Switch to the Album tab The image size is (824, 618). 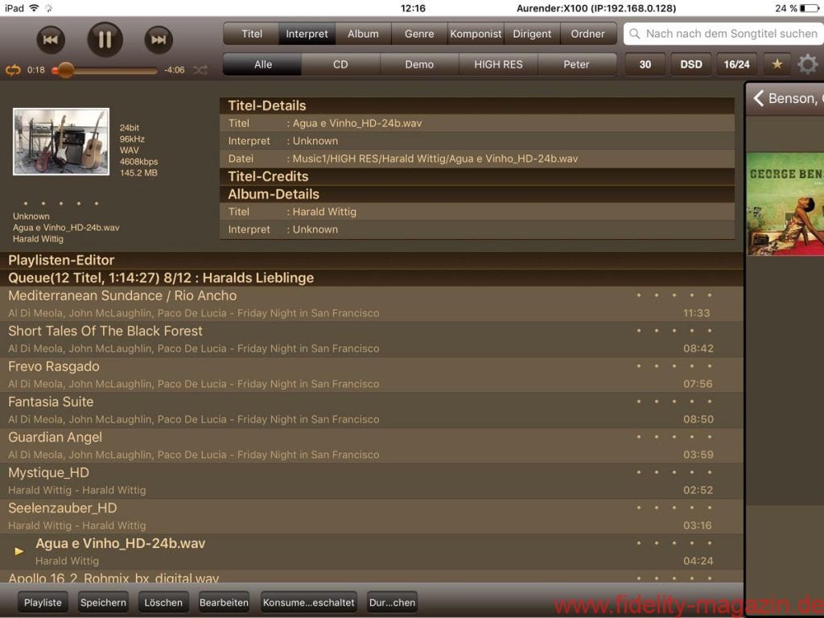pyautogui.click(x=363, y=34)
